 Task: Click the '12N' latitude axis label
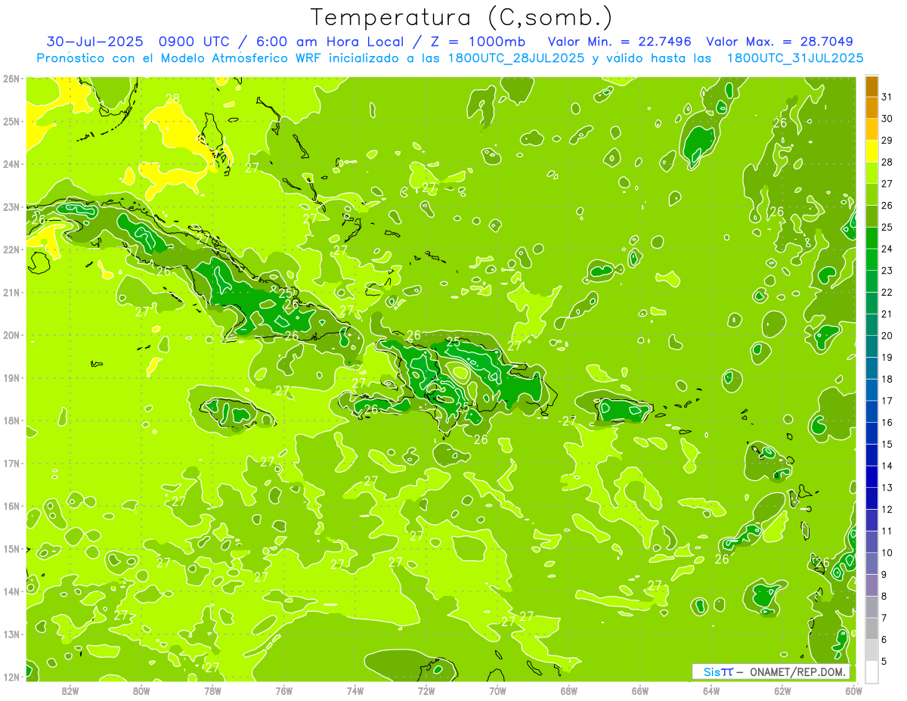(11, 677)
